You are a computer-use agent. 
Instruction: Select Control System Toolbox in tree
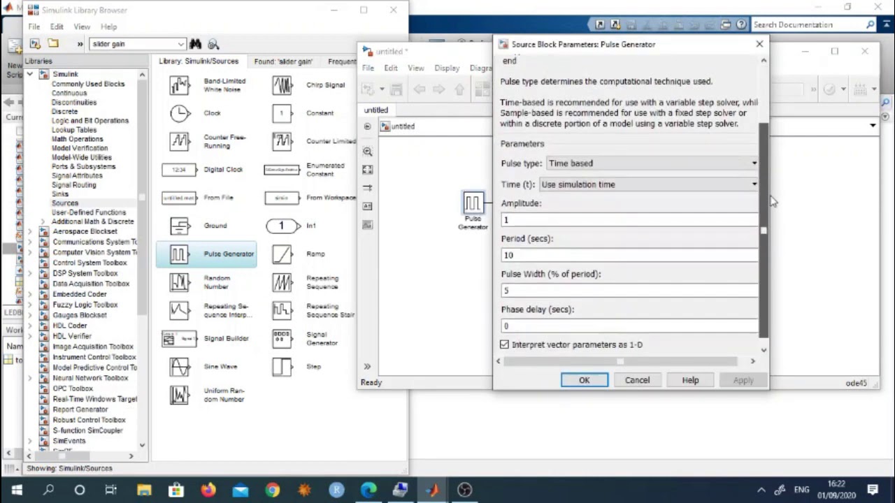pyautogui.click(x=89, y=263)
